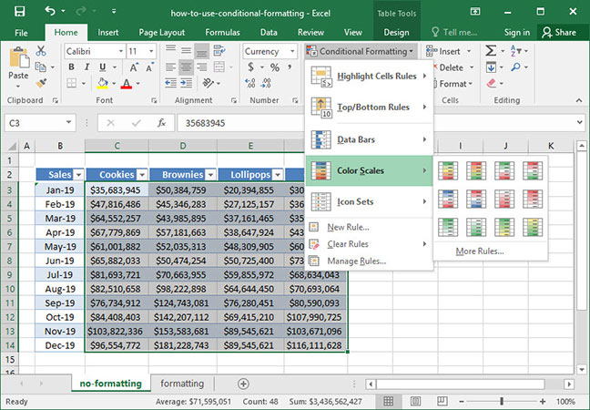Open the Lollipops column filter dropdown

point(278,175)
